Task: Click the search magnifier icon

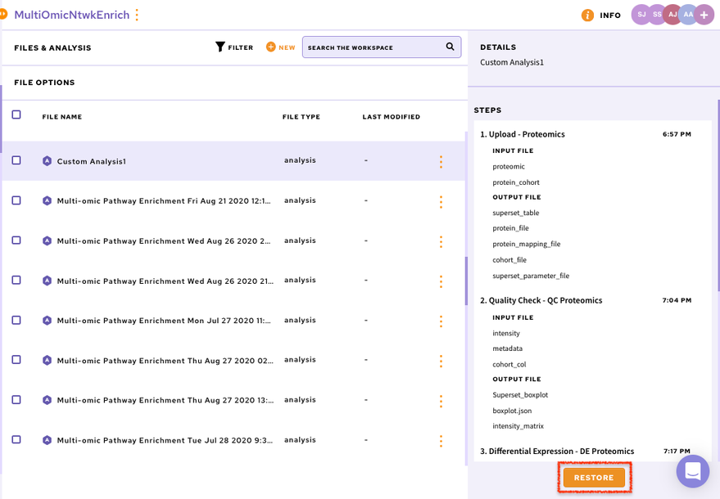Action: pyautogui.click(x=450, y=47)
